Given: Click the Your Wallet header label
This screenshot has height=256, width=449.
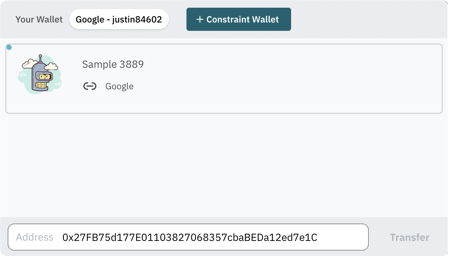Looking at the screenshot, I should click(39, 19).
